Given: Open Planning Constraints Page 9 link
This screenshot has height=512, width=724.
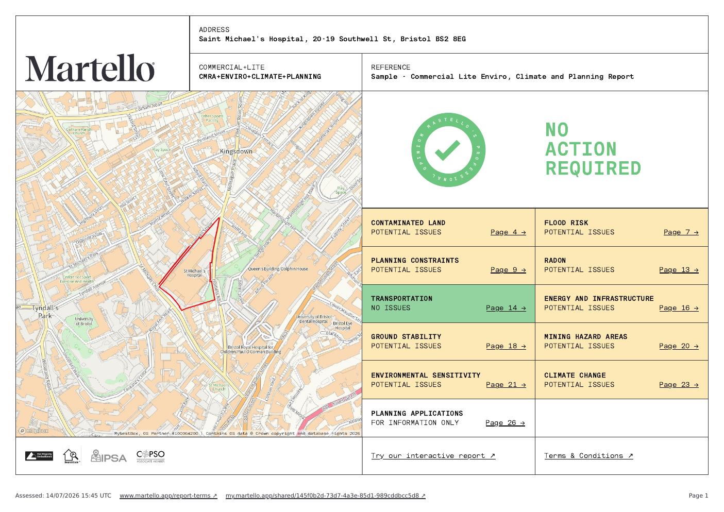Looking at the screenshot, I should pyautogui.click(x=508, y=270).
